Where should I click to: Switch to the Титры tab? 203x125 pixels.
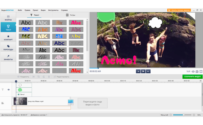[x=71, y=15]
